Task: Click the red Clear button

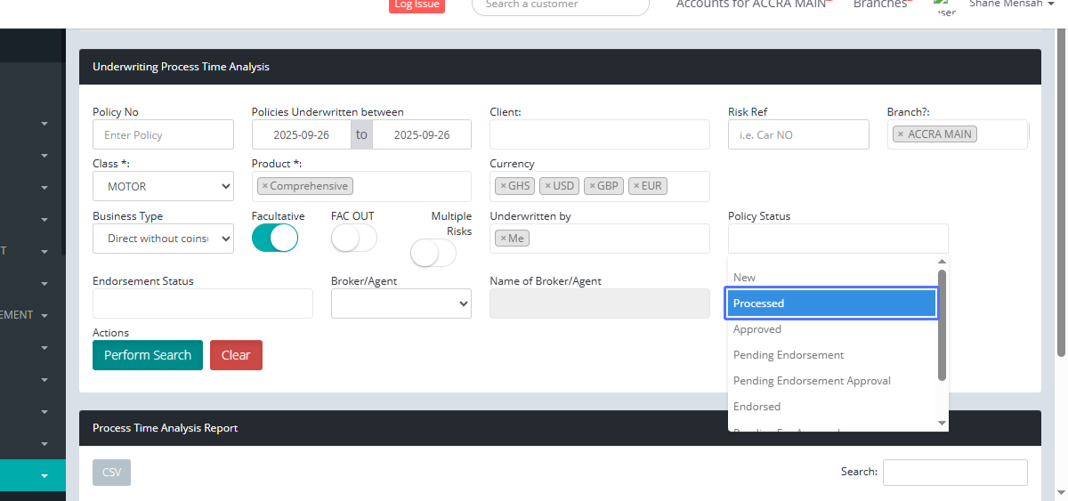Action: click(x=236, y=355)
